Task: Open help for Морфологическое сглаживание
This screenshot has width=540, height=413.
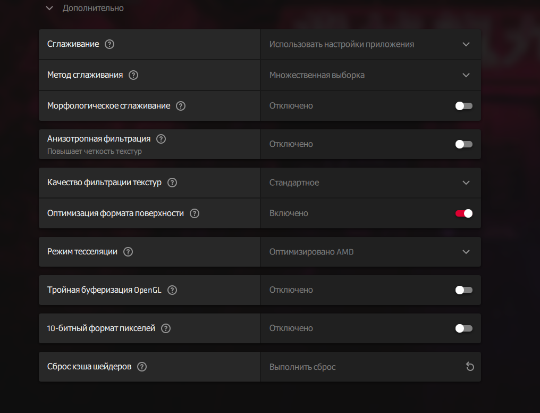Action: point(181,106)
